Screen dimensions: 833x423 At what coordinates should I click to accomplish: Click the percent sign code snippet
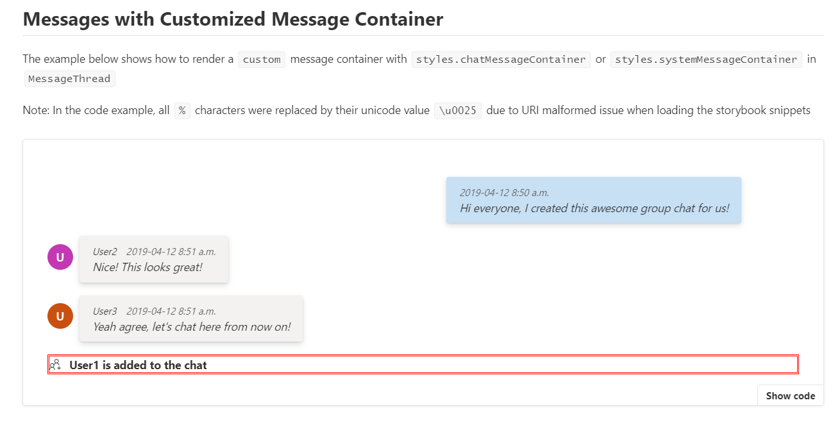(181, 110)
